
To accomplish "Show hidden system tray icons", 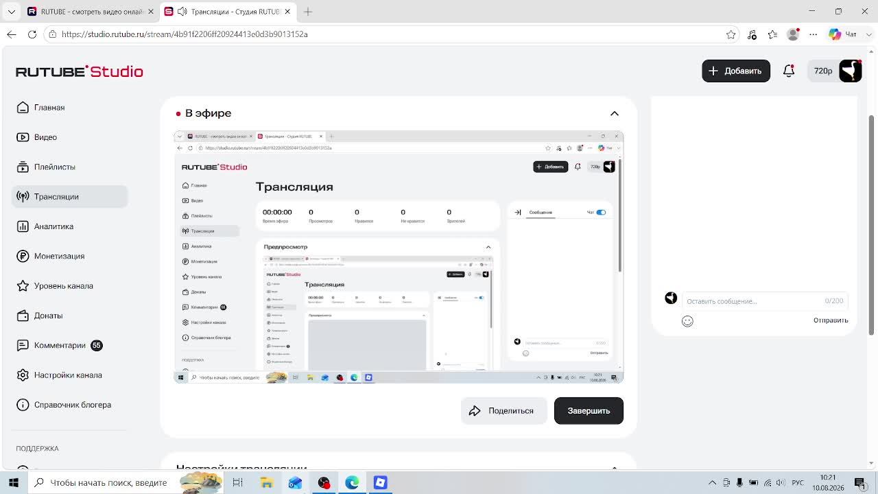I will point(712,482).
